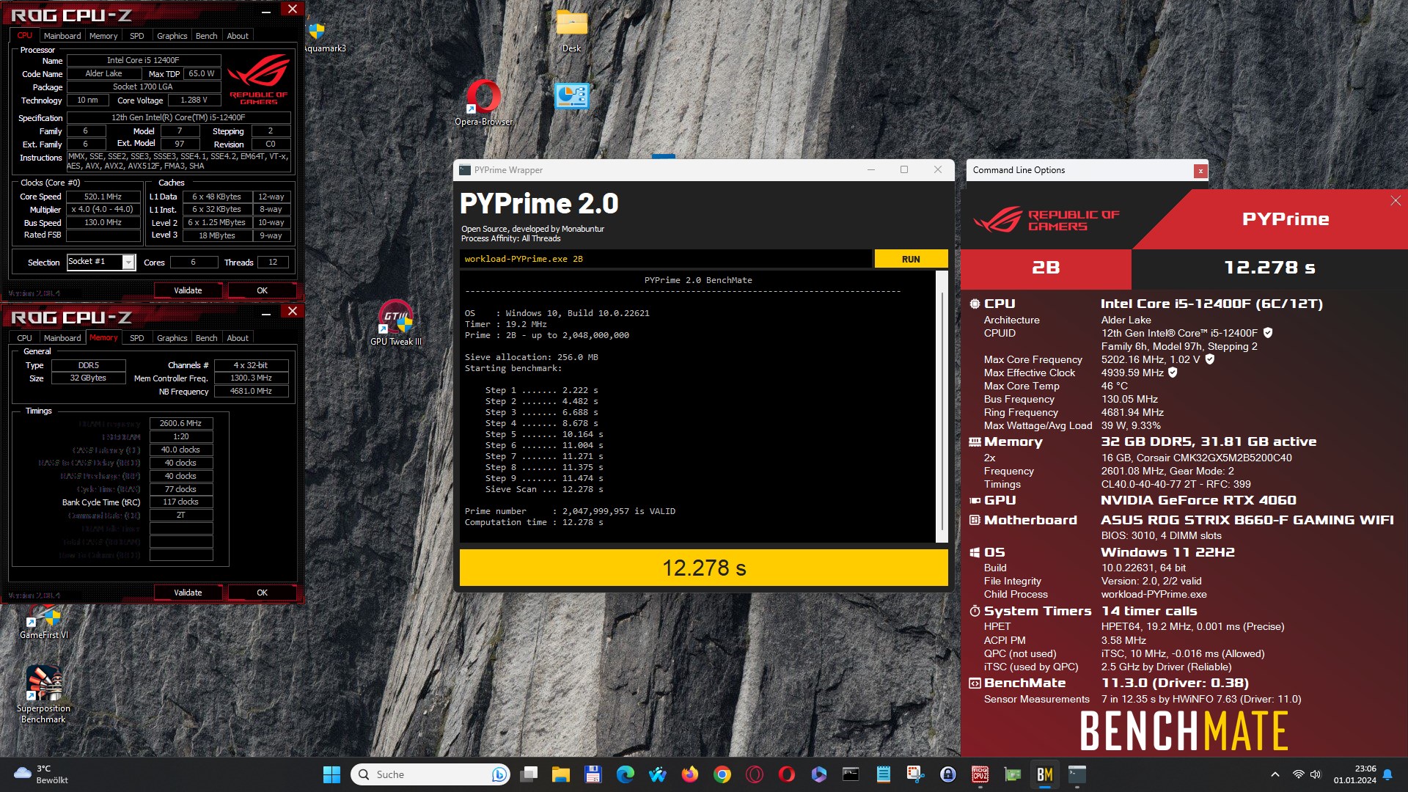This screenshot has width=1408, height=792.
Task: Click the NB Frequency value 4681.0 MHz
Action: [x=252, y=392]
